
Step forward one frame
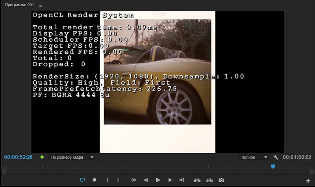click(x=170, y=180)
